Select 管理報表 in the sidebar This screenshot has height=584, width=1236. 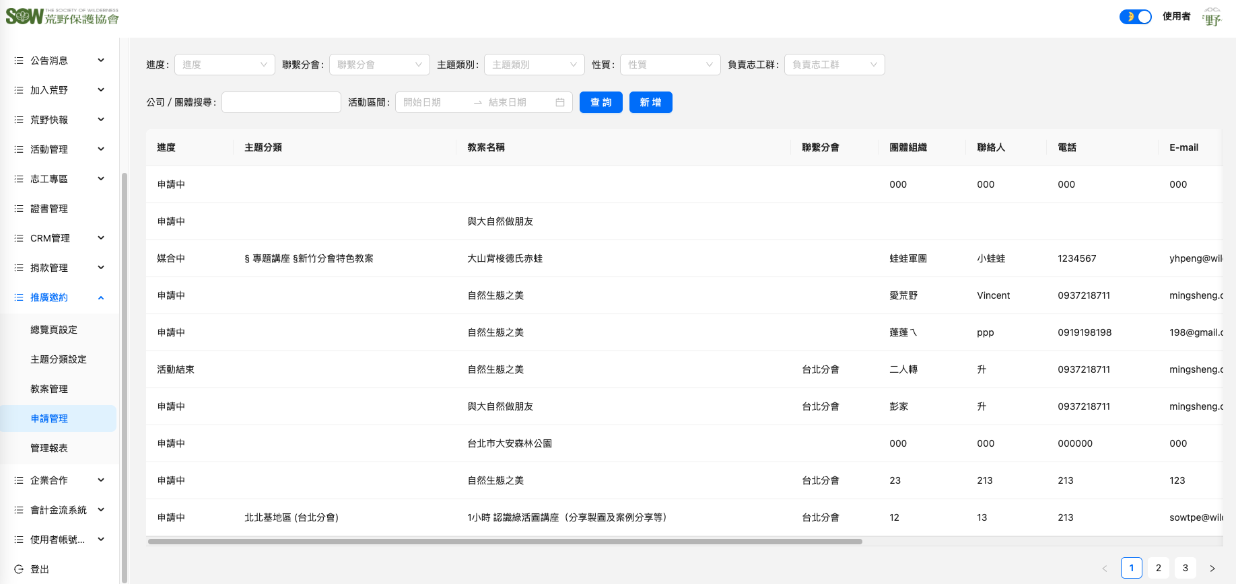pyautogui.click(x=49, y=448)
